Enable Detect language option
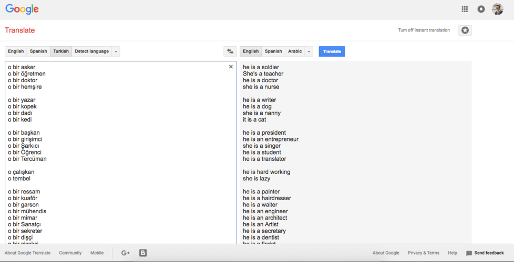The image size is (514, 262). point(92,51)
